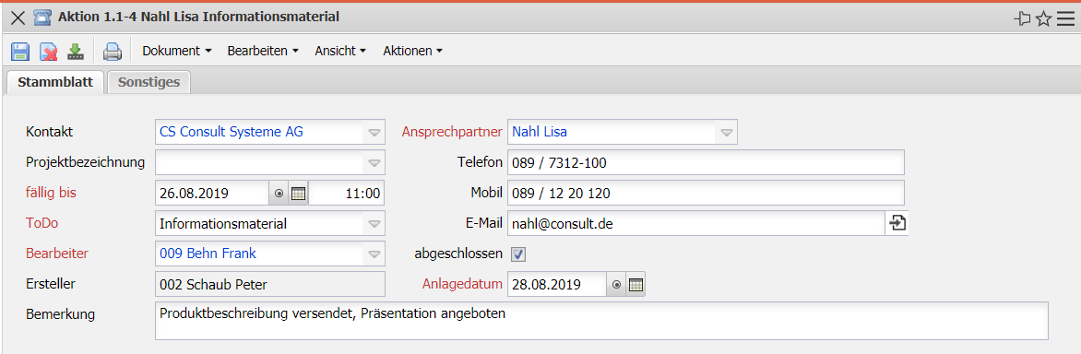This screenshot has width=1081, height=354.
Task: Switch to the Sonstiges tab
Action: (148, 82)
